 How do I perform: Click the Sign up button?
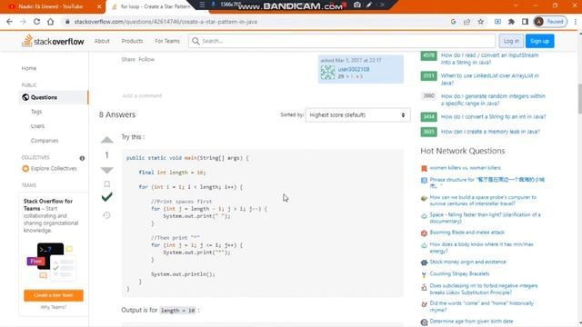[x=539, y=41]
